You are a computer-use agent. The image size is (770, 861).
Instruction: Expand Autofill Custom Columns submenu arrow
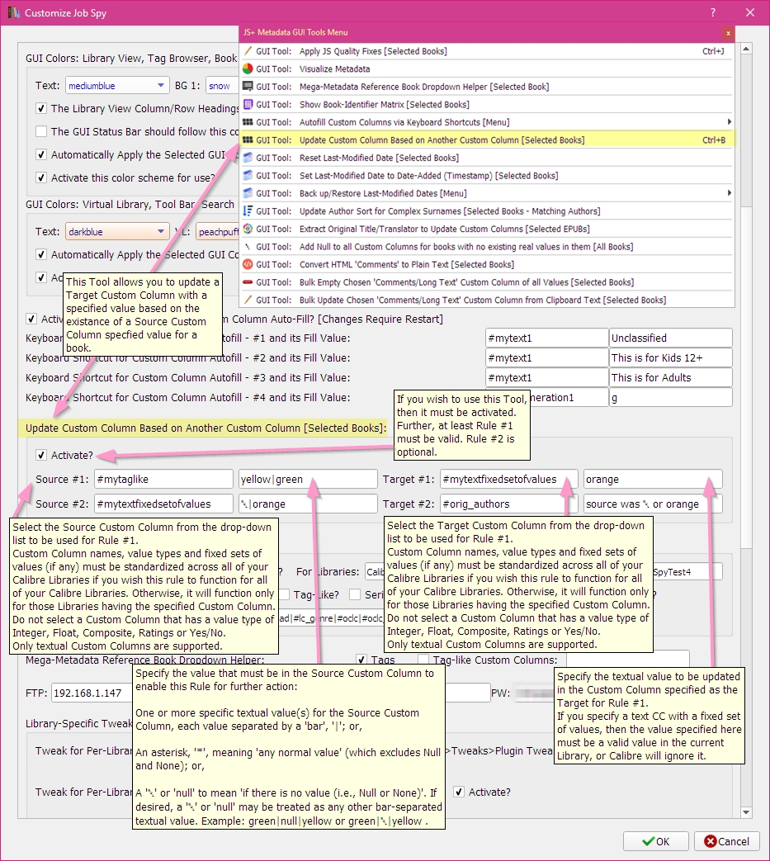point(729,122)
